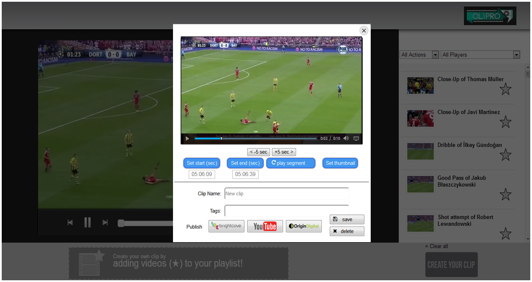Enter fullscreen in the modal video player
532x282 pixels.
356,139
